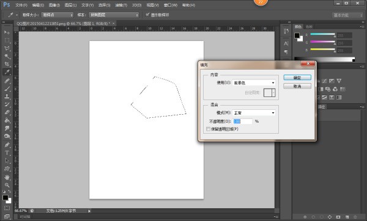Screen dimensions: 367x221
Task: Select the Smudge tool
Action: pyautogui.click(x=7, y=128)
